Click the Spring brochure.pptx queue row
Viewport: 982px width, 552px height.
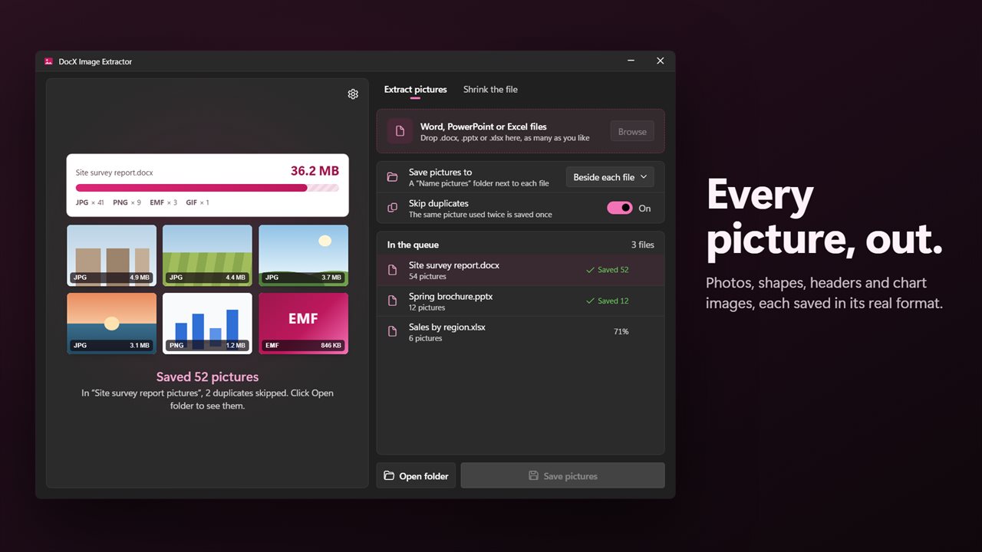click(521, 301)
